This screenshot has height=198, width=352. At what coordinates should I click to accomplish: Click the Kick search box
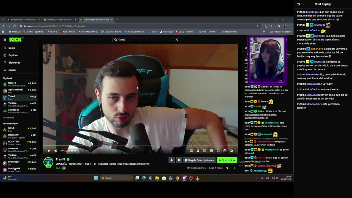147,40
